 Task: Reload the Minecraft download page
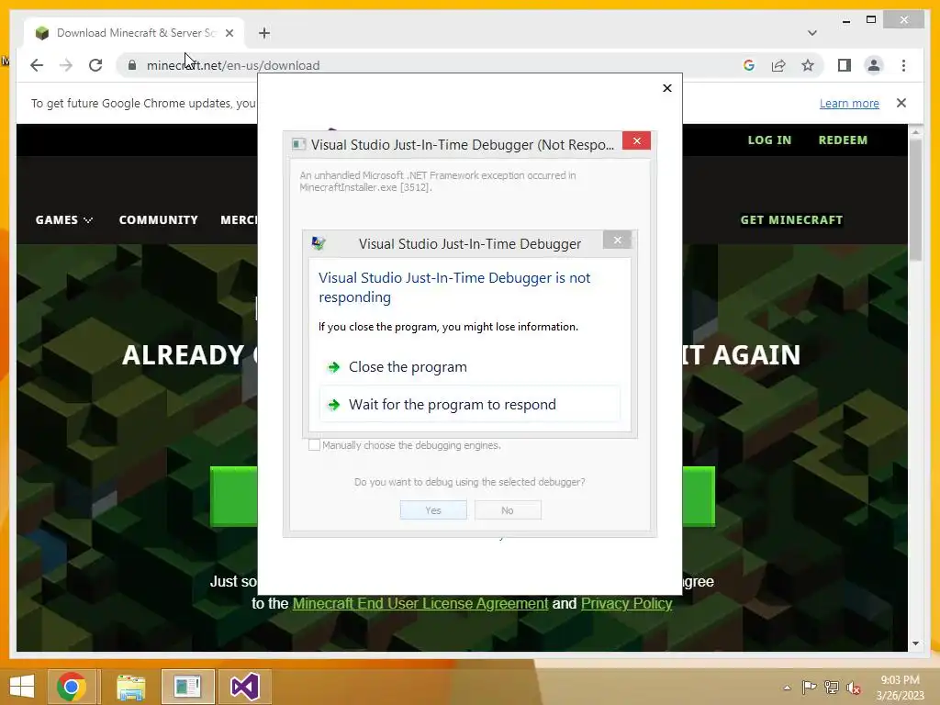click(x=95, y=65)
